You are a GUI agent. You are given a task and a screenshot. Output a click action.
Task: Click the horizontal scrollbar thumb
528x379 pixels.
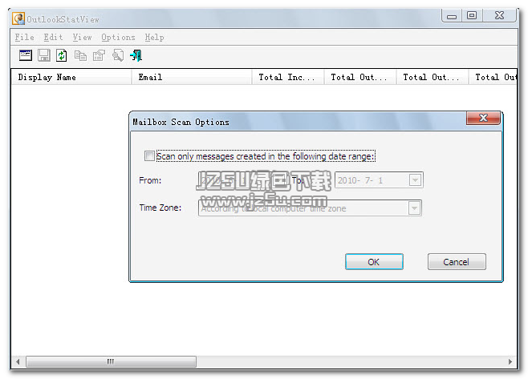tap(111, 361)
